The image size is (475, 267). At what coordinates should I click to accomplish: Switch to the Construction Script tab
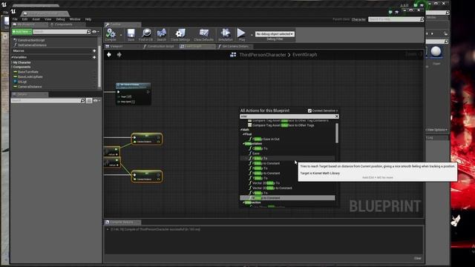pyautogui.click(x=160, y=46)
